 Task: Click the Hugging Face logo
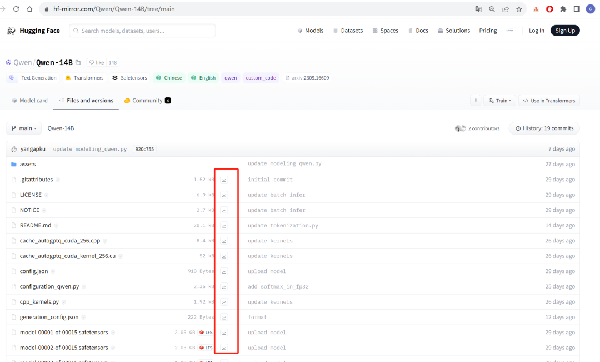coord(33,31)
